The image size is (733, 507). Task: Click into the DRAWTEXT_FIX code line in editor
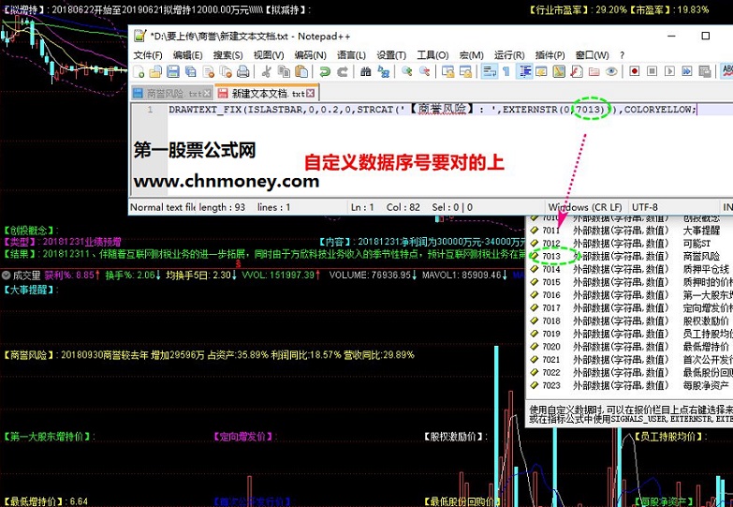432,110
